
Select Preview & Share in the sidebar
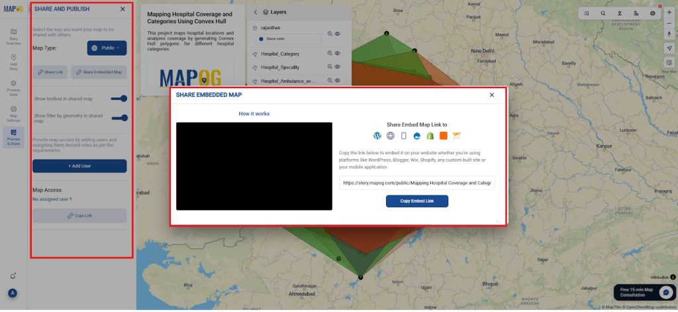point(13,138)
